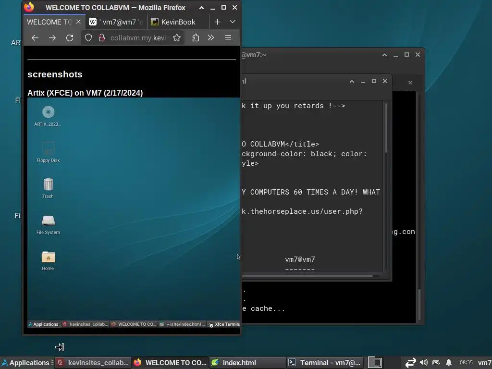
Task: Click the workspace switcher on the panel
Action: [x=375, y=363]
